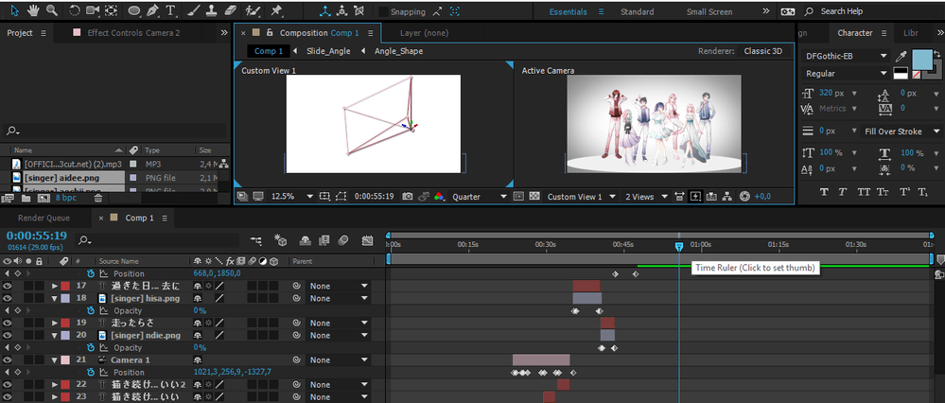Open the 2 Views layout dropdown

(x=646, y=197)
